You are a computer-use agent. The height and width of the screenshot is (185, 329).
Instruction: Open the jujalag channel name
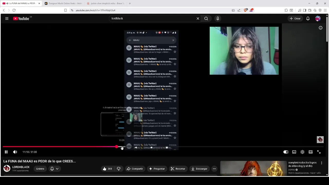[x=291, y=170]
